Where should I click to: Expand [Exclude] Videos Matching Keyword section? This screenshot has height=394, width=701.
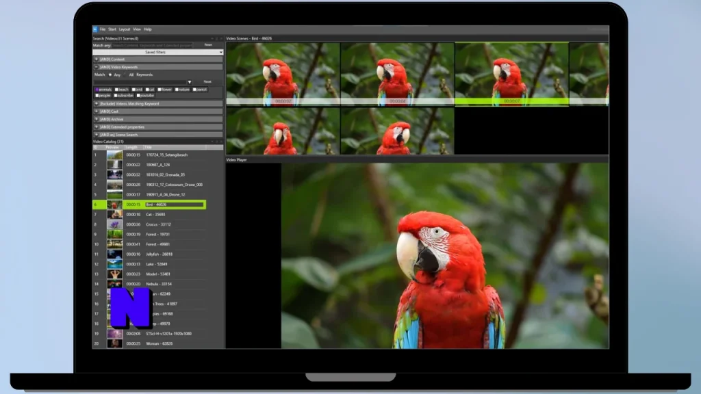tap(157, 104)
